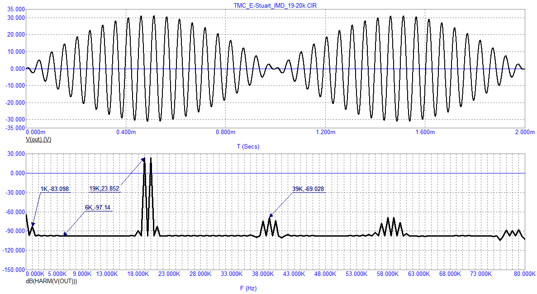This screenshot has width=537, height=294.
Task: Click the -20.000 voltage axis value
Action: 15,103
